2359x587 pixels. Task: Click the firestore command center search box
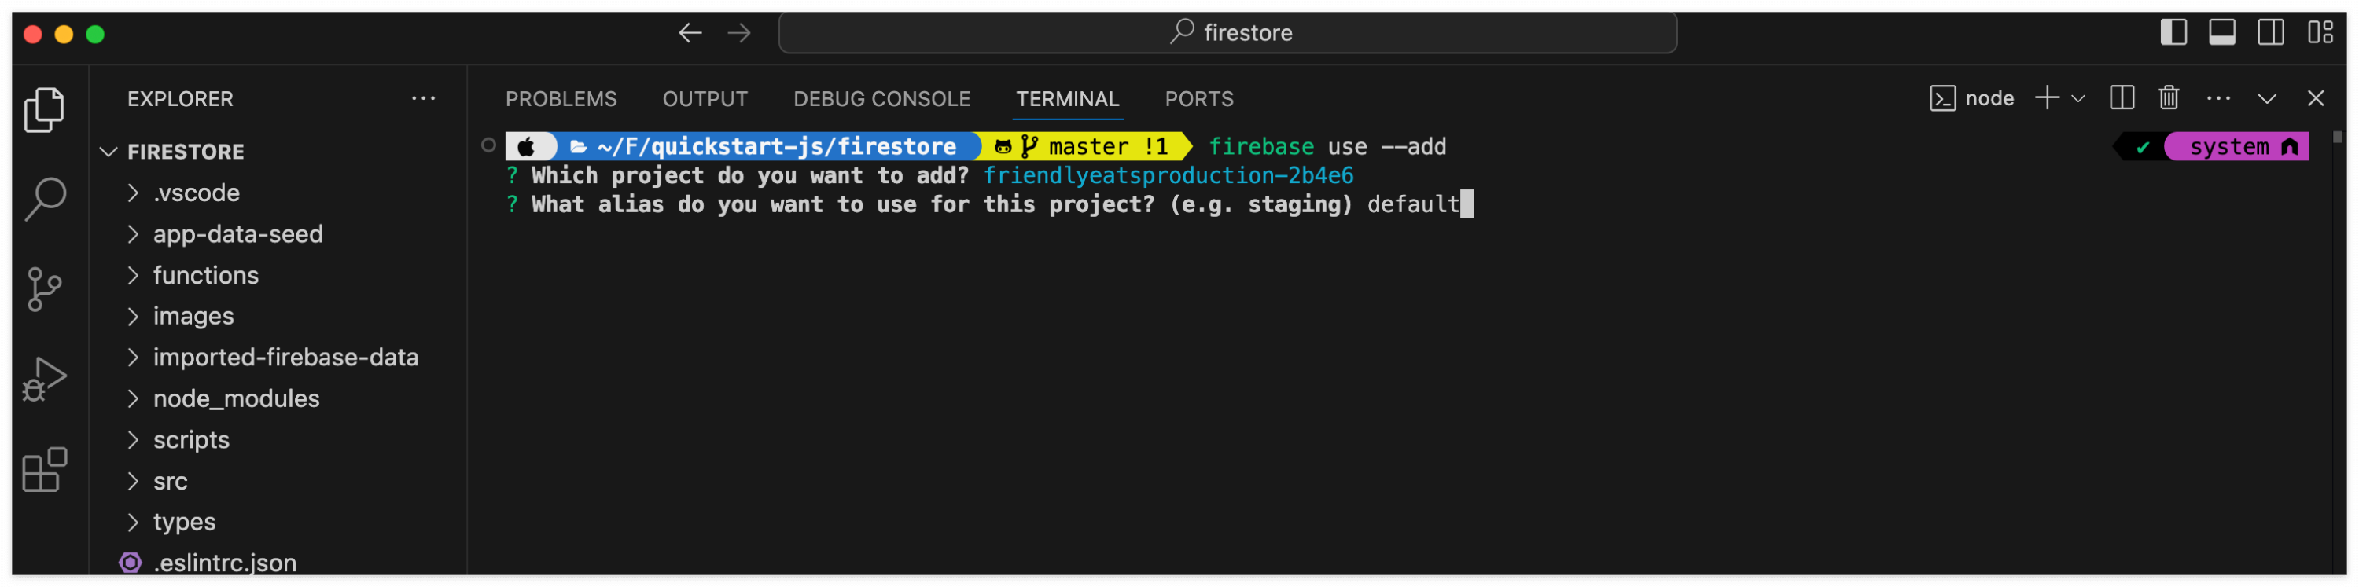[1227, 33]
